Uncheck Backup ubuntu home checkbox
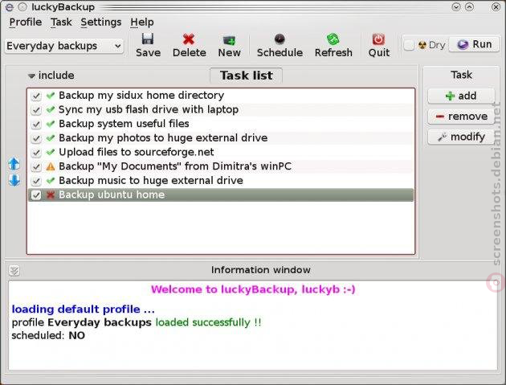The image size is (506, 385). click(x=36, y=195)
